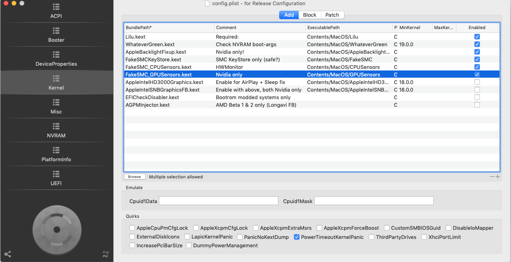The height and width of the screenshot is (262, 511).
Task: Select the Lilu.kext row
Action: tap(312, 37)
